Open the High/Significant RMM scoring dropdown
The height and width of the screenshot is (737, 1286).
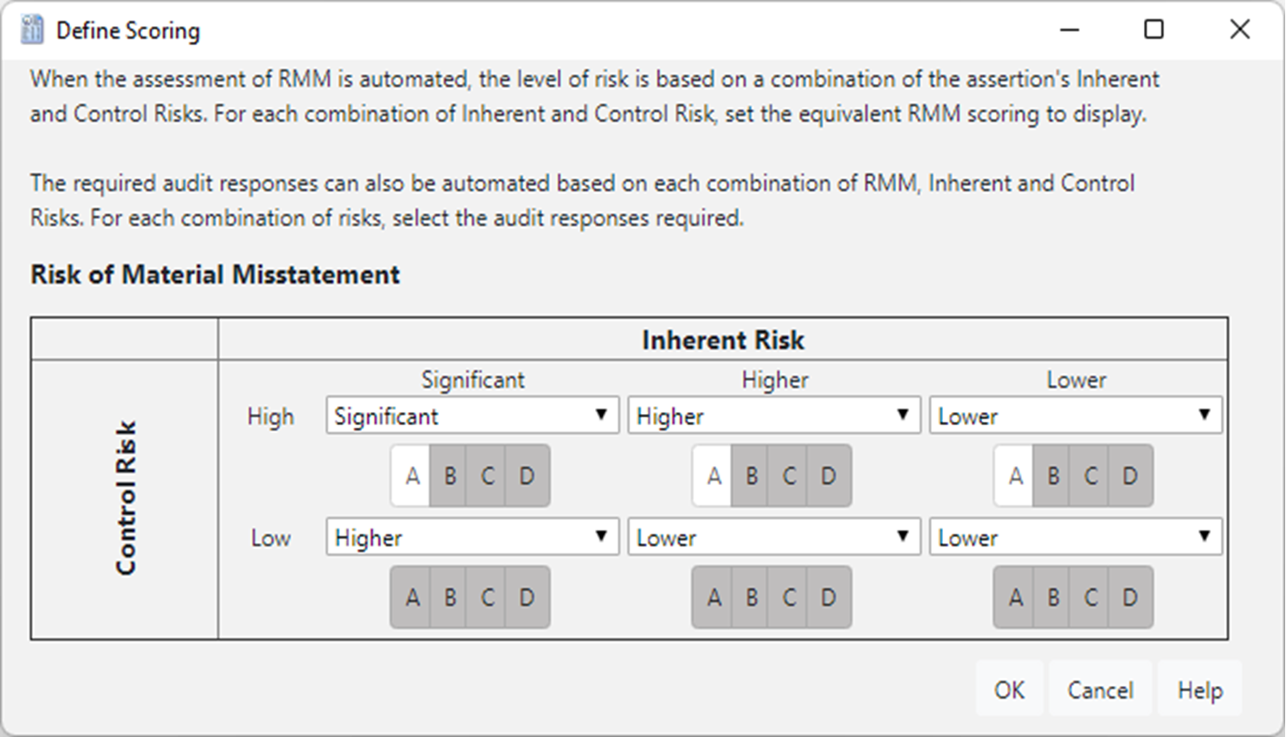pyautogui.click(x=472, y=416)
